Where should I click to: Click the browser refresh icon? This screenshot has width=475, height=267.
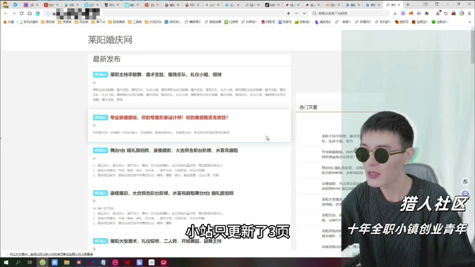(x=21, y=13)
